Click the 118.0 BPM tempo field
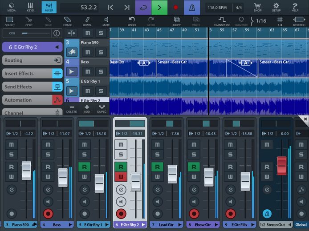The image size is (309, 231). click(217, 8)
